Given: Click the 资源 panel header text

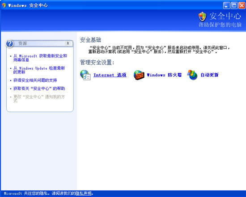Looking at the screenshot, I should point(23,43).
